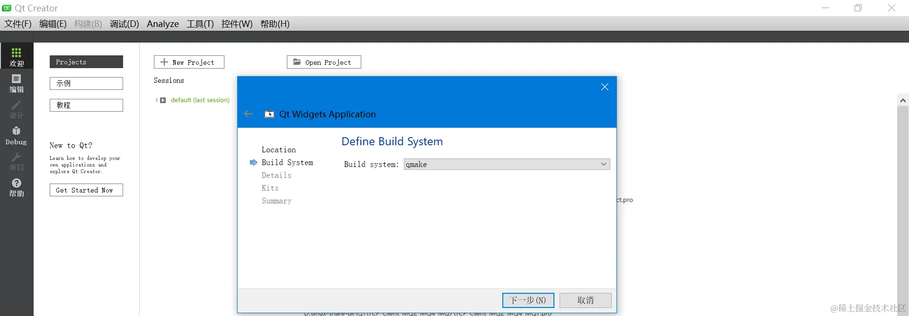Screen dimensions: 909x316
Task: Click the 下一步(N) next button
Action: 528,300
